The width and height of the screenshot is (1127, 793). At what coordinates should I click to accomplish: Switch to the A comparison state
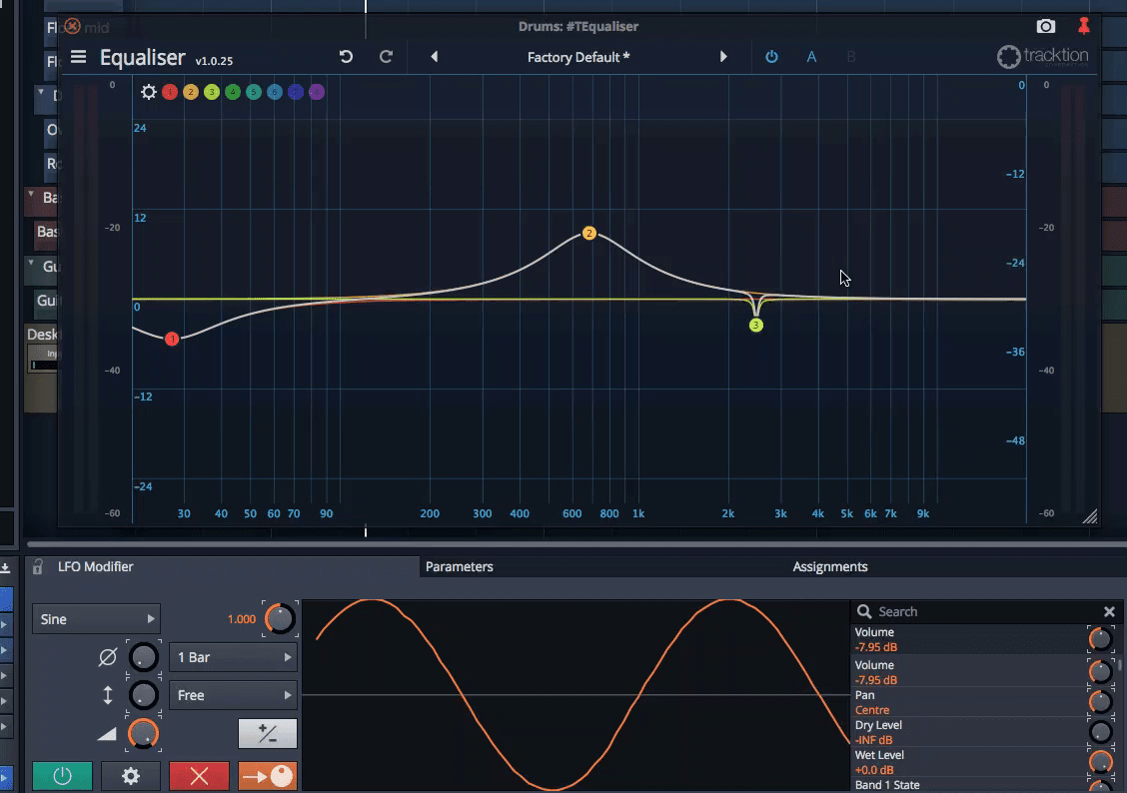pyautogui.click(x=811, y=57)
